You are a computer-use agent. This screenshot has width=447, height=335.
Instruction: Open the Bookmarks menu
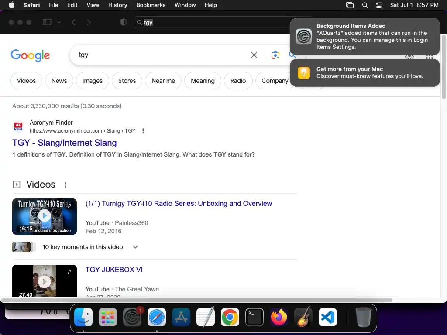(151, 5)
